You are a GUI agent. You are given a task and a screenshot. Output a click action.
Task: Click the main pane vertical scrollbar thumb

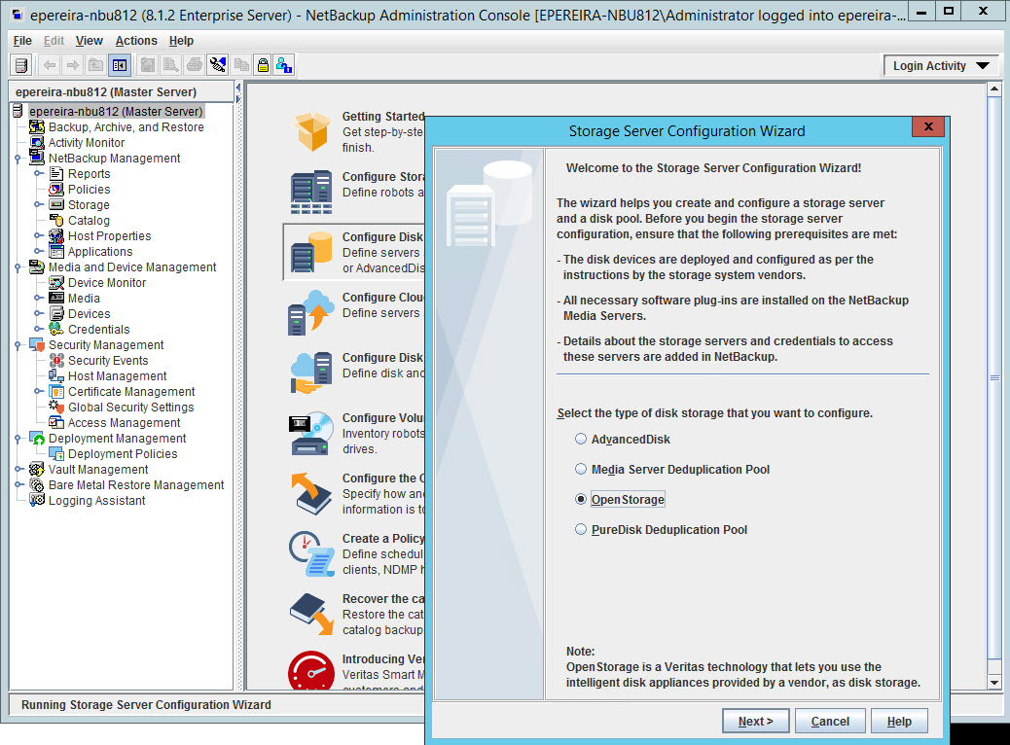point(994,377)
